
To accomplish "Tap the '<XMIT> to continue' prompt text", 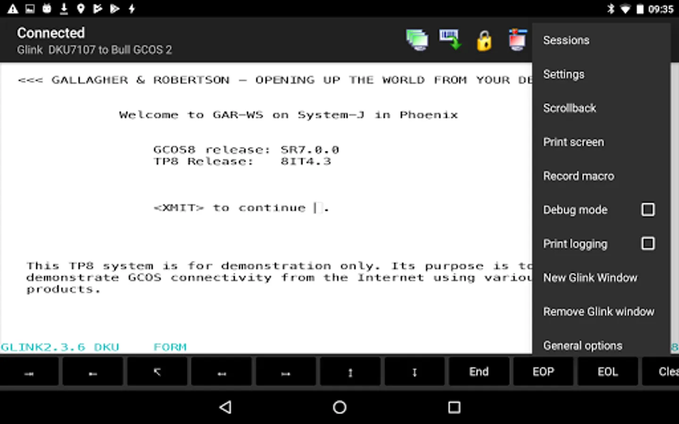I will 230,208.
